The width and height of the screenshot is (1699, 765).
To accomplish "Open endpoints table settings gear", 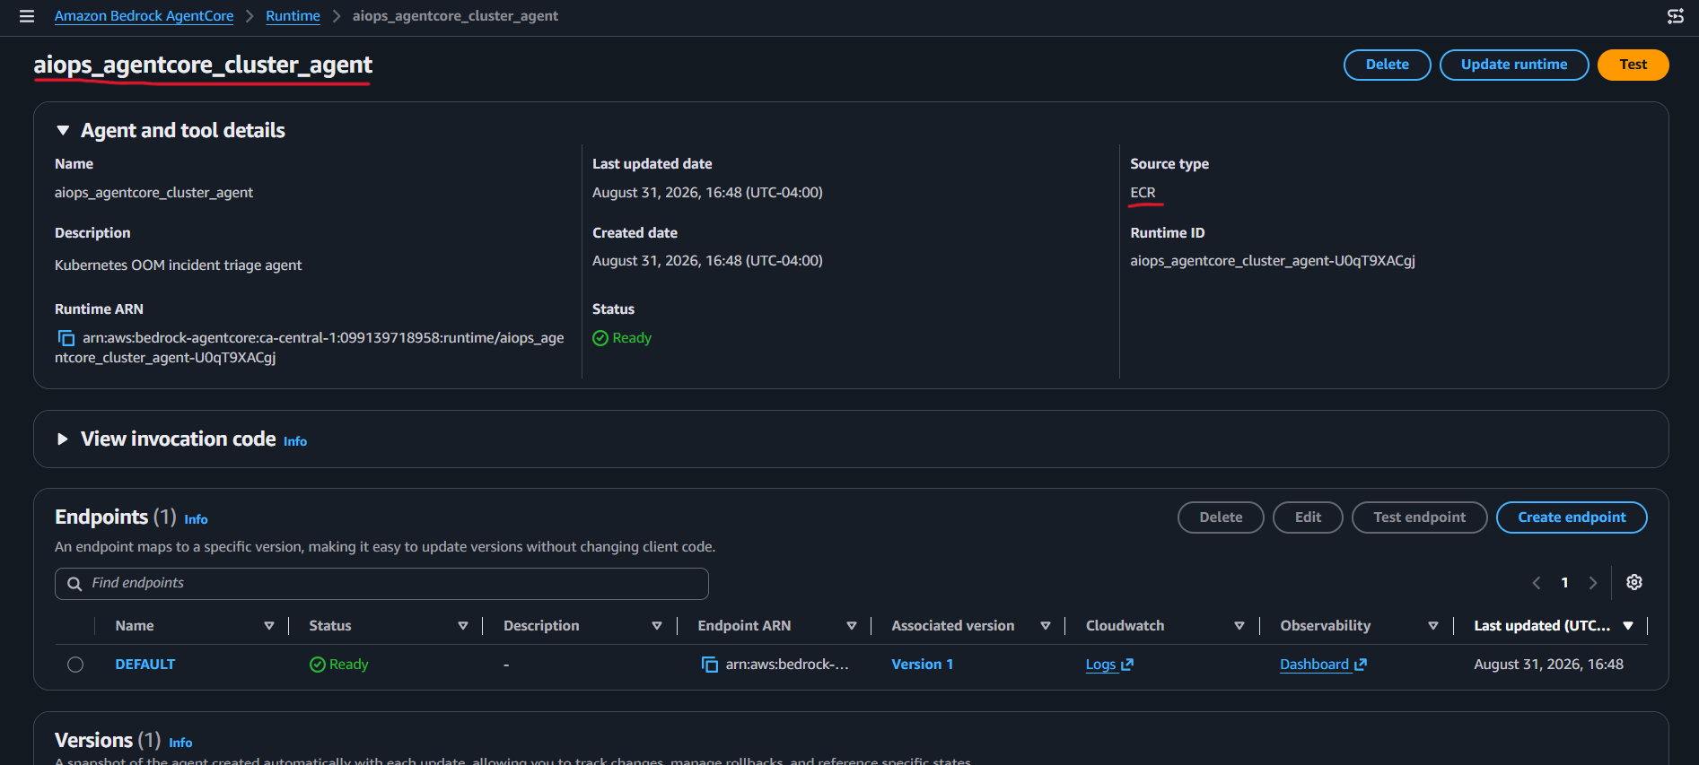I will point(1634,582).
